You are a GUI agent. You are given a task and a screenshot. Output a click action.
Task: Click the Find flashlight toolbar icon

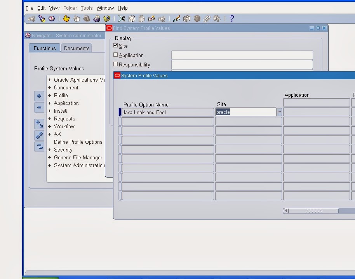(42, 19)
